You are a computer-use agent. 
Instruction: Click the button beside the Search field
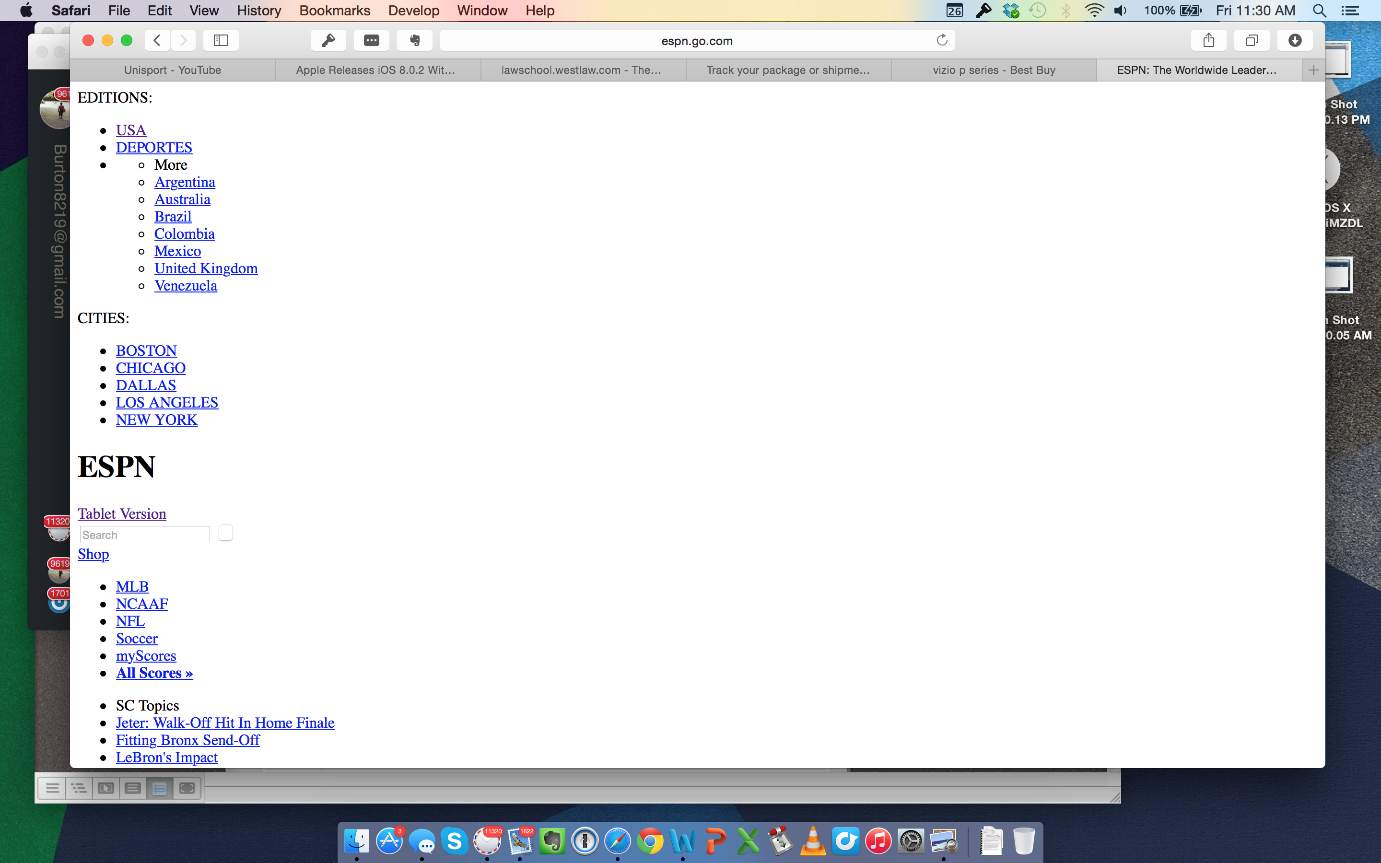pos(225,533)
